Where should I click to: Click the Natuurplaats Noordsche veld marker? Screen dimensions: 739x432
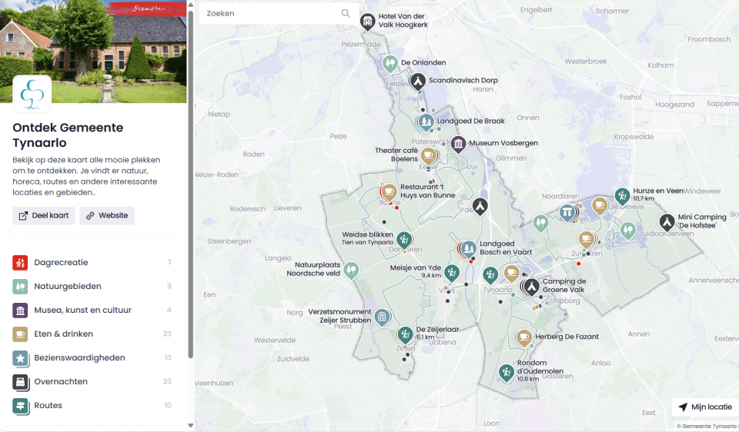tap(352, 269)
